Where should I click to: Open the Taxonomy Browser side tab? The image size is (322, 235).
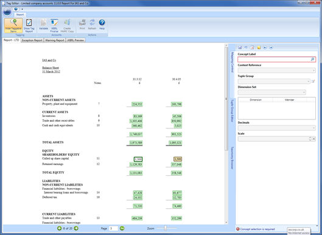coord(233,158)
